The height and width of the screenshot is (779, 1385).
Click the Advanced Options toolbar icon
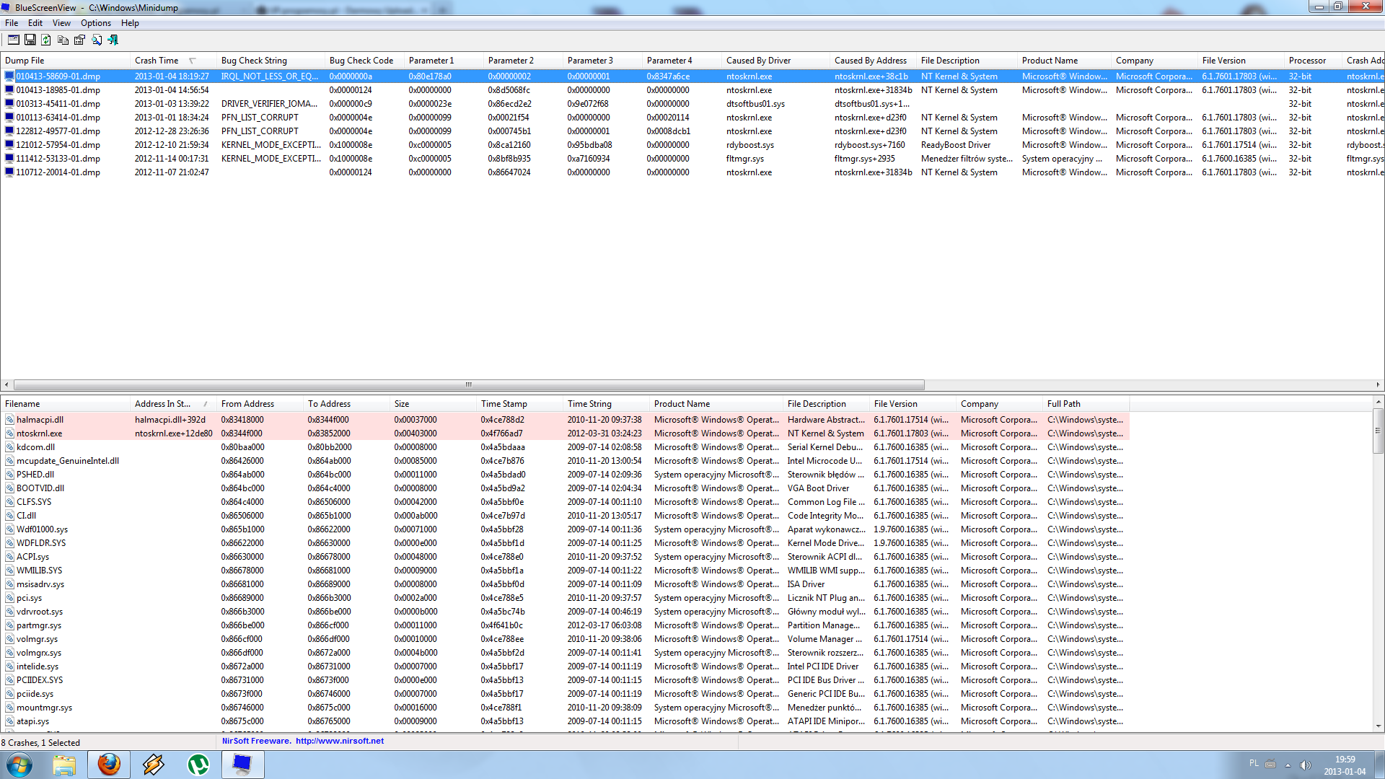click(x=14, y=40)
